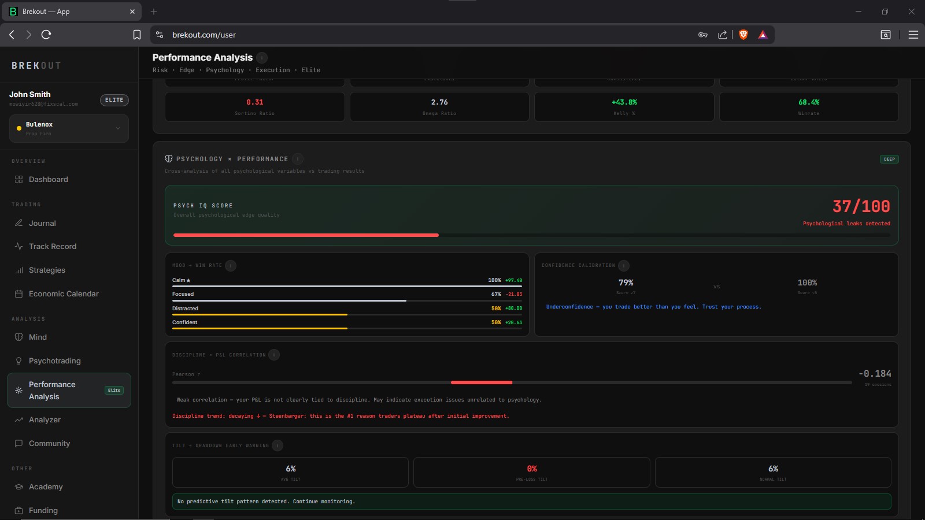Click the Kelly % +43.8% card
Image resolution: width=925 pixels, height=520 pixels.
point(624,107)
